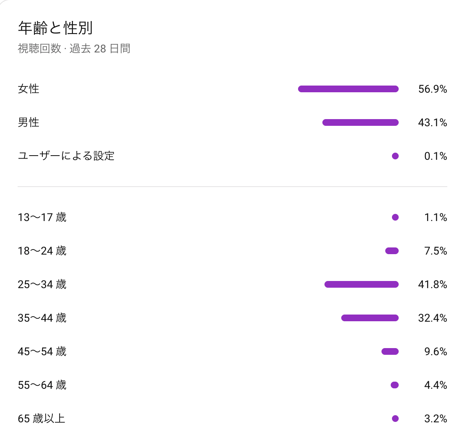Click the 45〜54 歳 purple bar
The width and height of the screenshot is (467, 437).
tap(390, 351)
